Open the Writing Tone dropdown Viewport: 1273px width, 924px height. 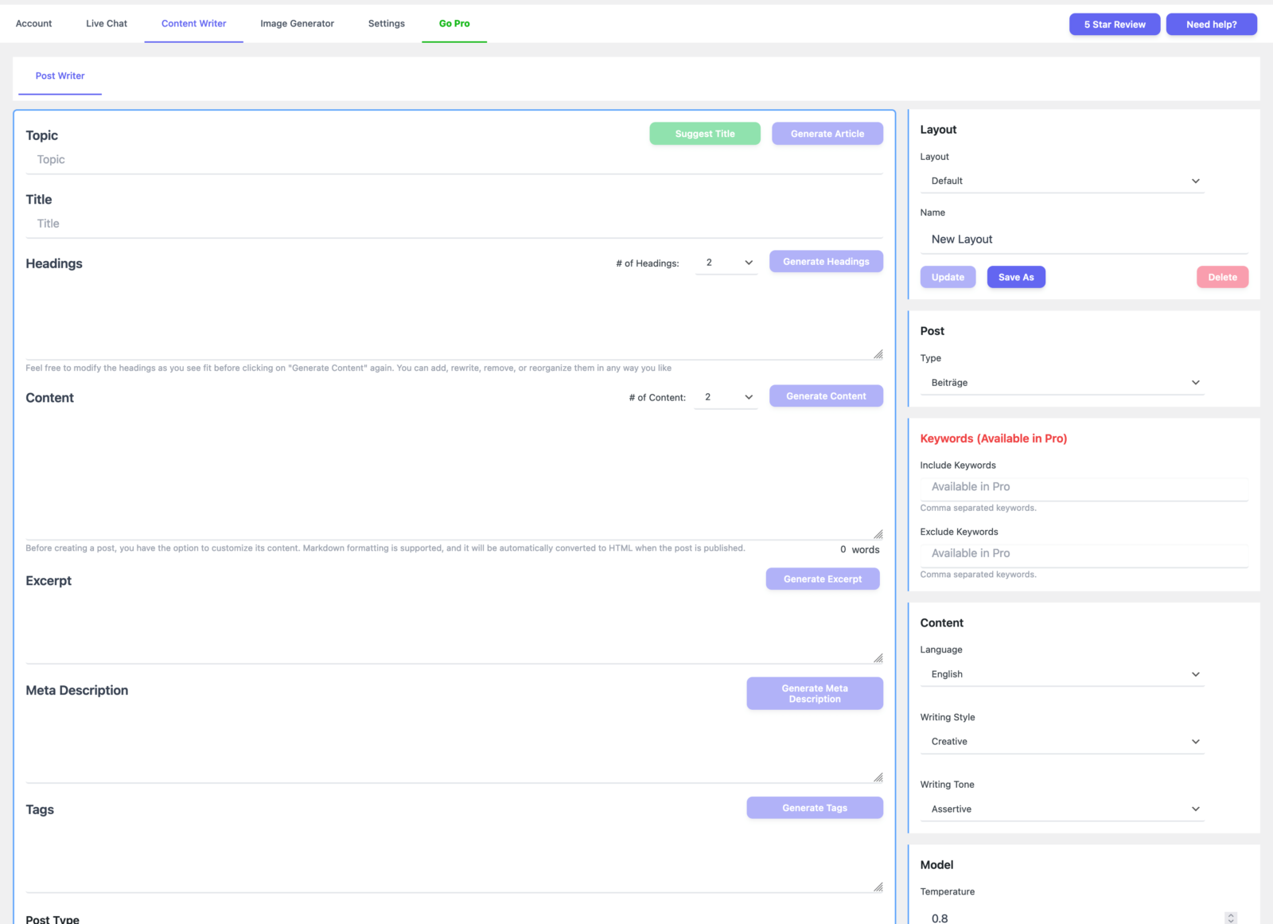[1061, 809]
